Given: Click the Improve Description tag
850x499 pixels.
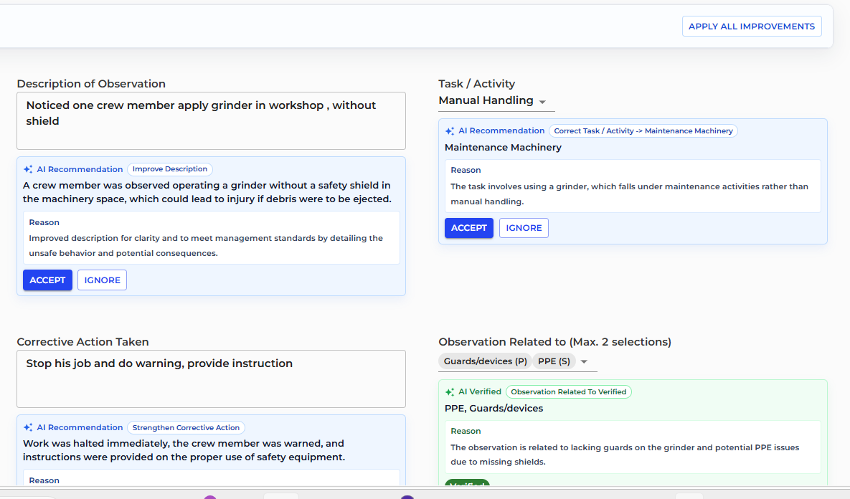Looking at the screenshot, I should coord(170,169).
